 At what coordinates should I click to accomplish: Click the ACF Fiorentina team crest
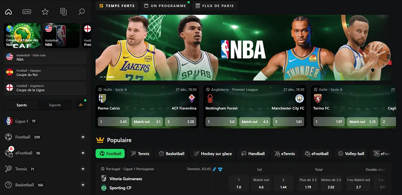pyautogui.click(x=192, y=99)
